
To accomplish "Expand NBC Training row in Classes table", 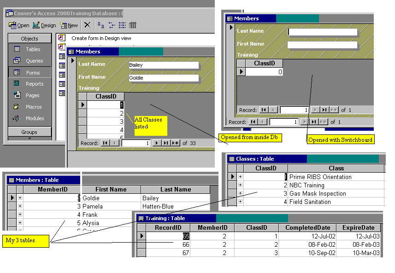I will pyautogui.click(x=240, y=185).
